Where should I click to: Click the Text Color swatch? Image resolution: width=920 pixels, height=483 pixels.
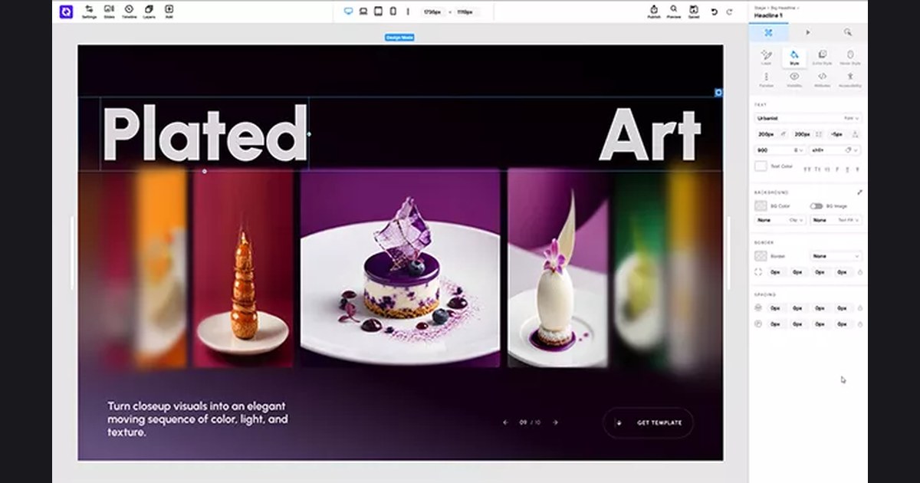pyautogui.click(x=761, y=166)
